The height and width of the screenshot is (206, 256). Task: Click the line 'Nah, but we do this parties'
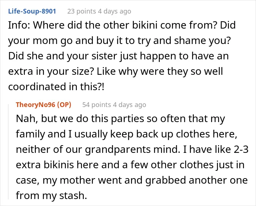pyautogui.click(x=120, y=118)
